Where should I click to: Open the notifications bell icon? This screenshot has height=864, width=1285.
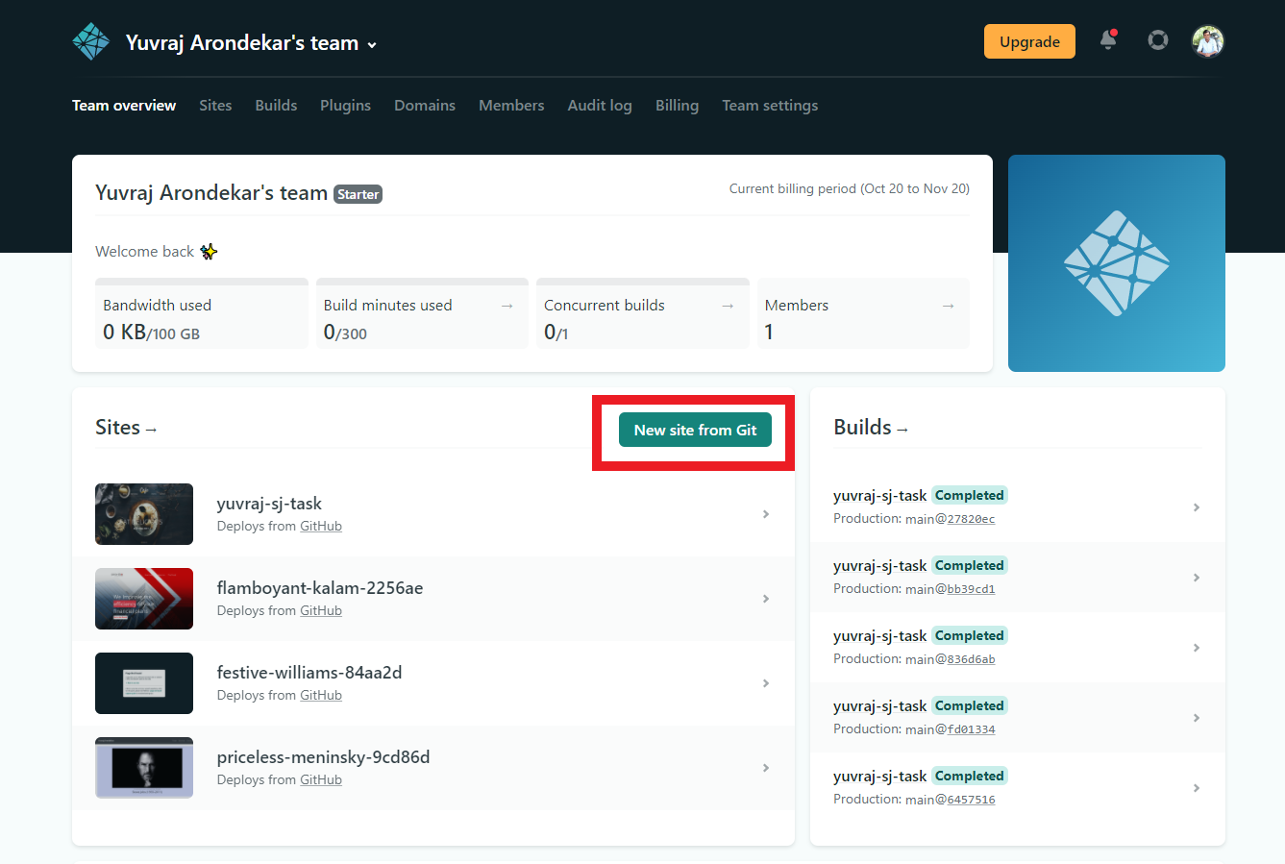pyautogui.click(x=1106, y=41)
